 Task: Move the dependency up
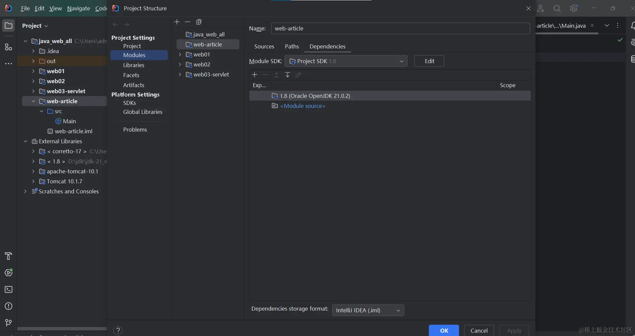pos(276,75)
